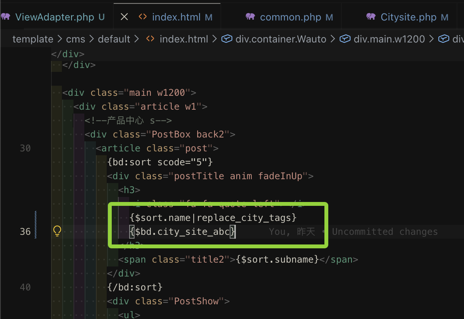Viewport: 464px width, 319px height.
Task: Click the lightbulb quick fix icon
Action: pyautogui.click(x=57, y=231)
